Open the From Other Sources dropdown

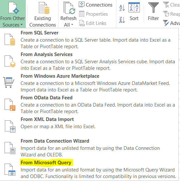click(13, 14)
